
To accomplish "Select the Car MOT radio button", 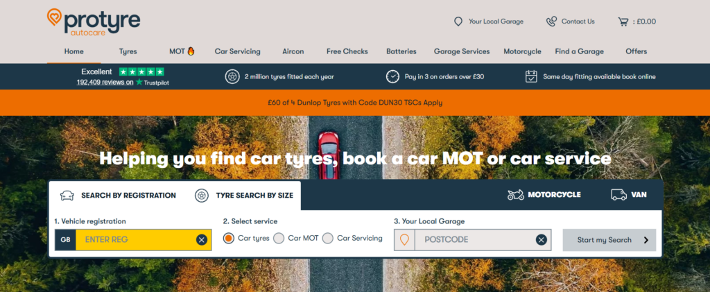I will pos(279,238).
